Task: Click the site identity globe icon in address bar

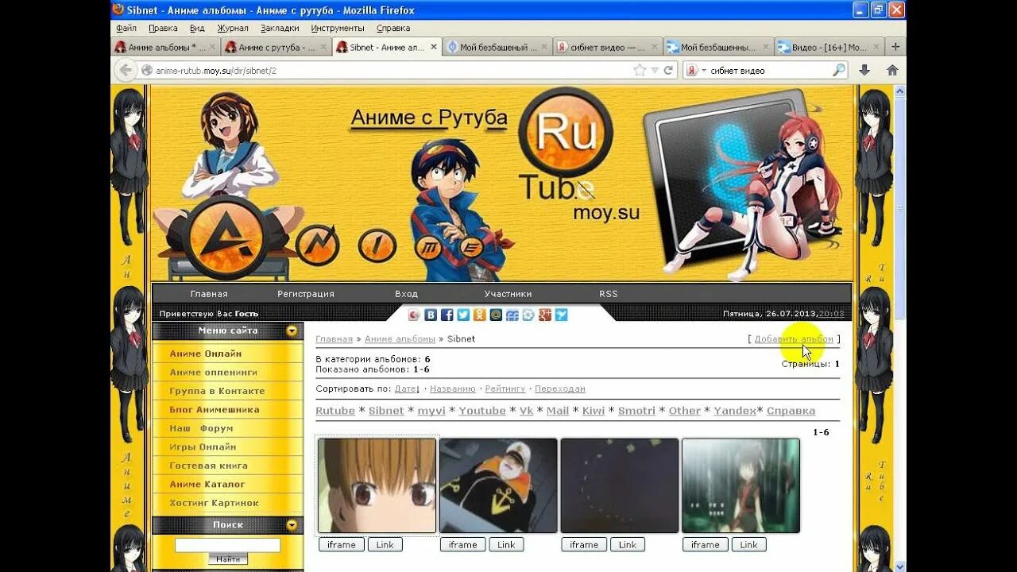Action: coord(147,70)
